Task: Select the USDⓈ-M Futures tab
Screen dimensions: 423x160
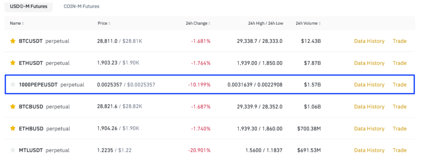Action: [x=29, y=6]
